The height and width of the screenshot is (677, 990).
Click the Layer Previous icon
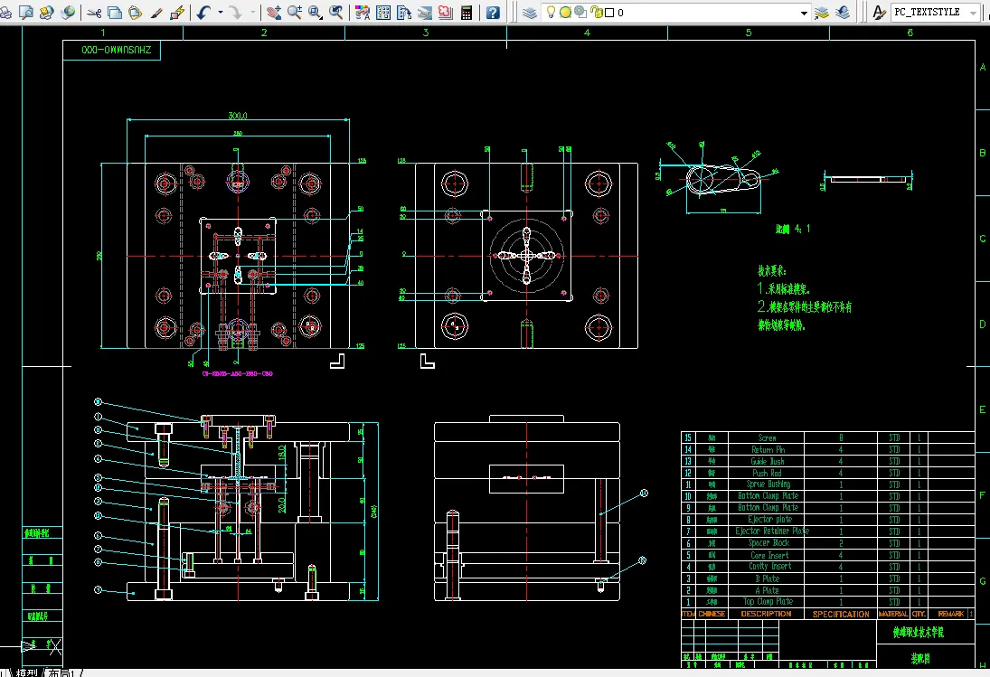pos(843,12)
